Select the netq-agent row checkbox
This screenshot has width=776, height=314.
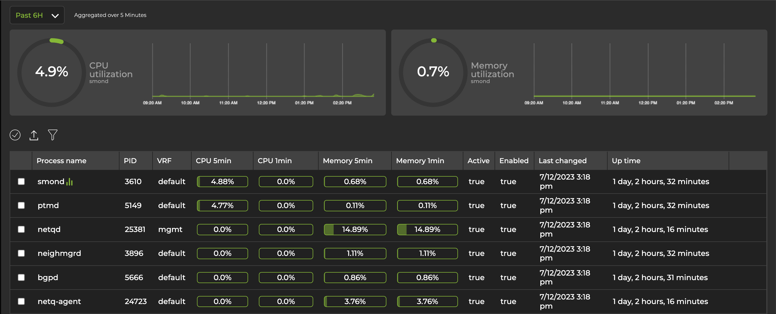tap(21, 301)
